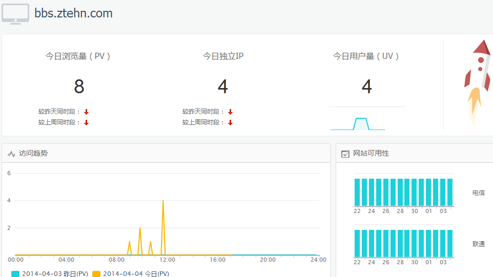This screenshot has width=493, height=277.
Task: Select the 2014-04-03 昨日(PV) legend label
Action: coord(55,274)
